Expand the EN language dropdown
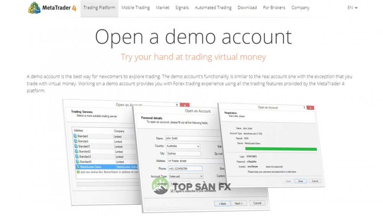 click(x=352, y=8)
